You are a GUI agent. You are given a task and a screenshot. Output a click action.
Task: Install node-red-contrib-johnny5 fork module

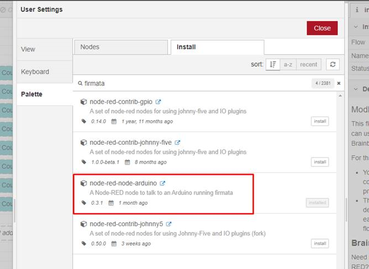tap(319, 243)
